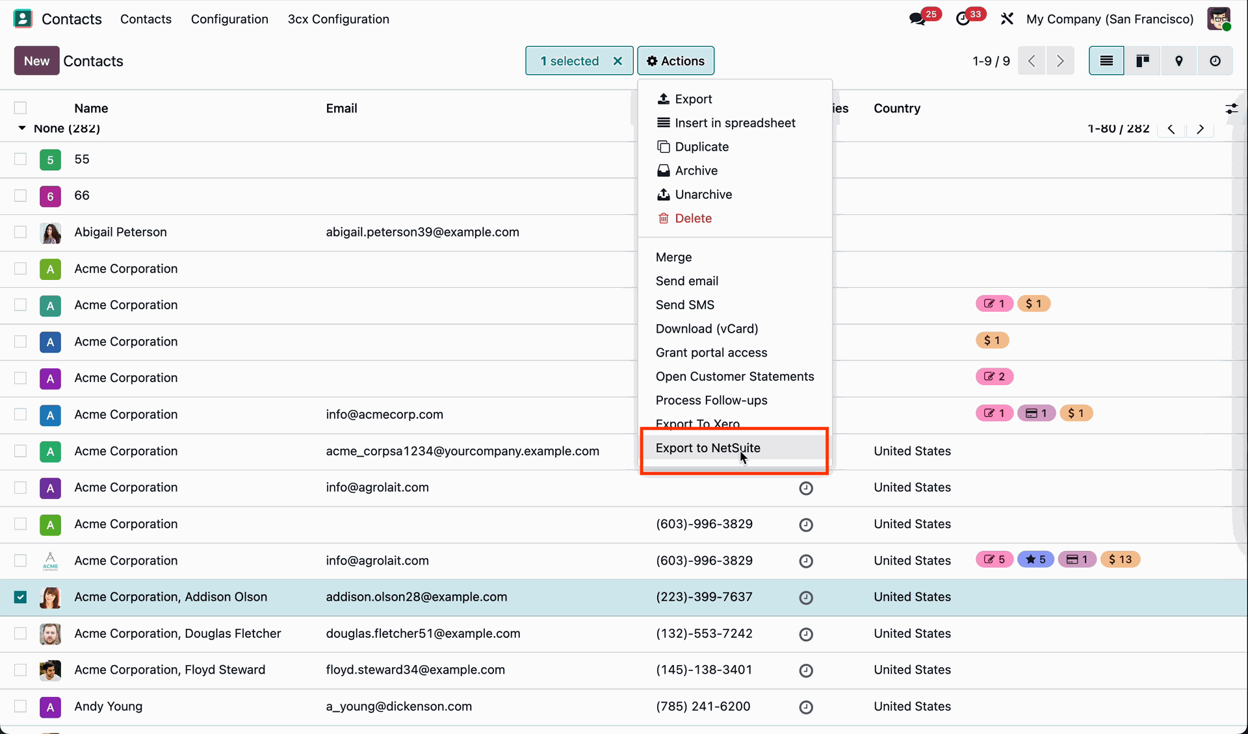Screen dimensions: 1248x734
Task: Click activity clock for Floyd Steward row
Action: (806, 670)
